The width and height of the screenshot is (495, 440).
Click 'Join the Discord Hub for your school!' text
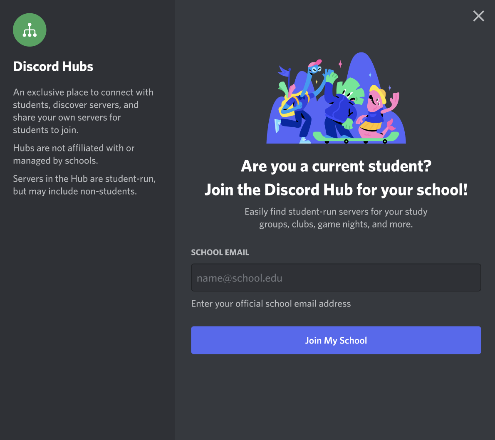tap(336, 190)
